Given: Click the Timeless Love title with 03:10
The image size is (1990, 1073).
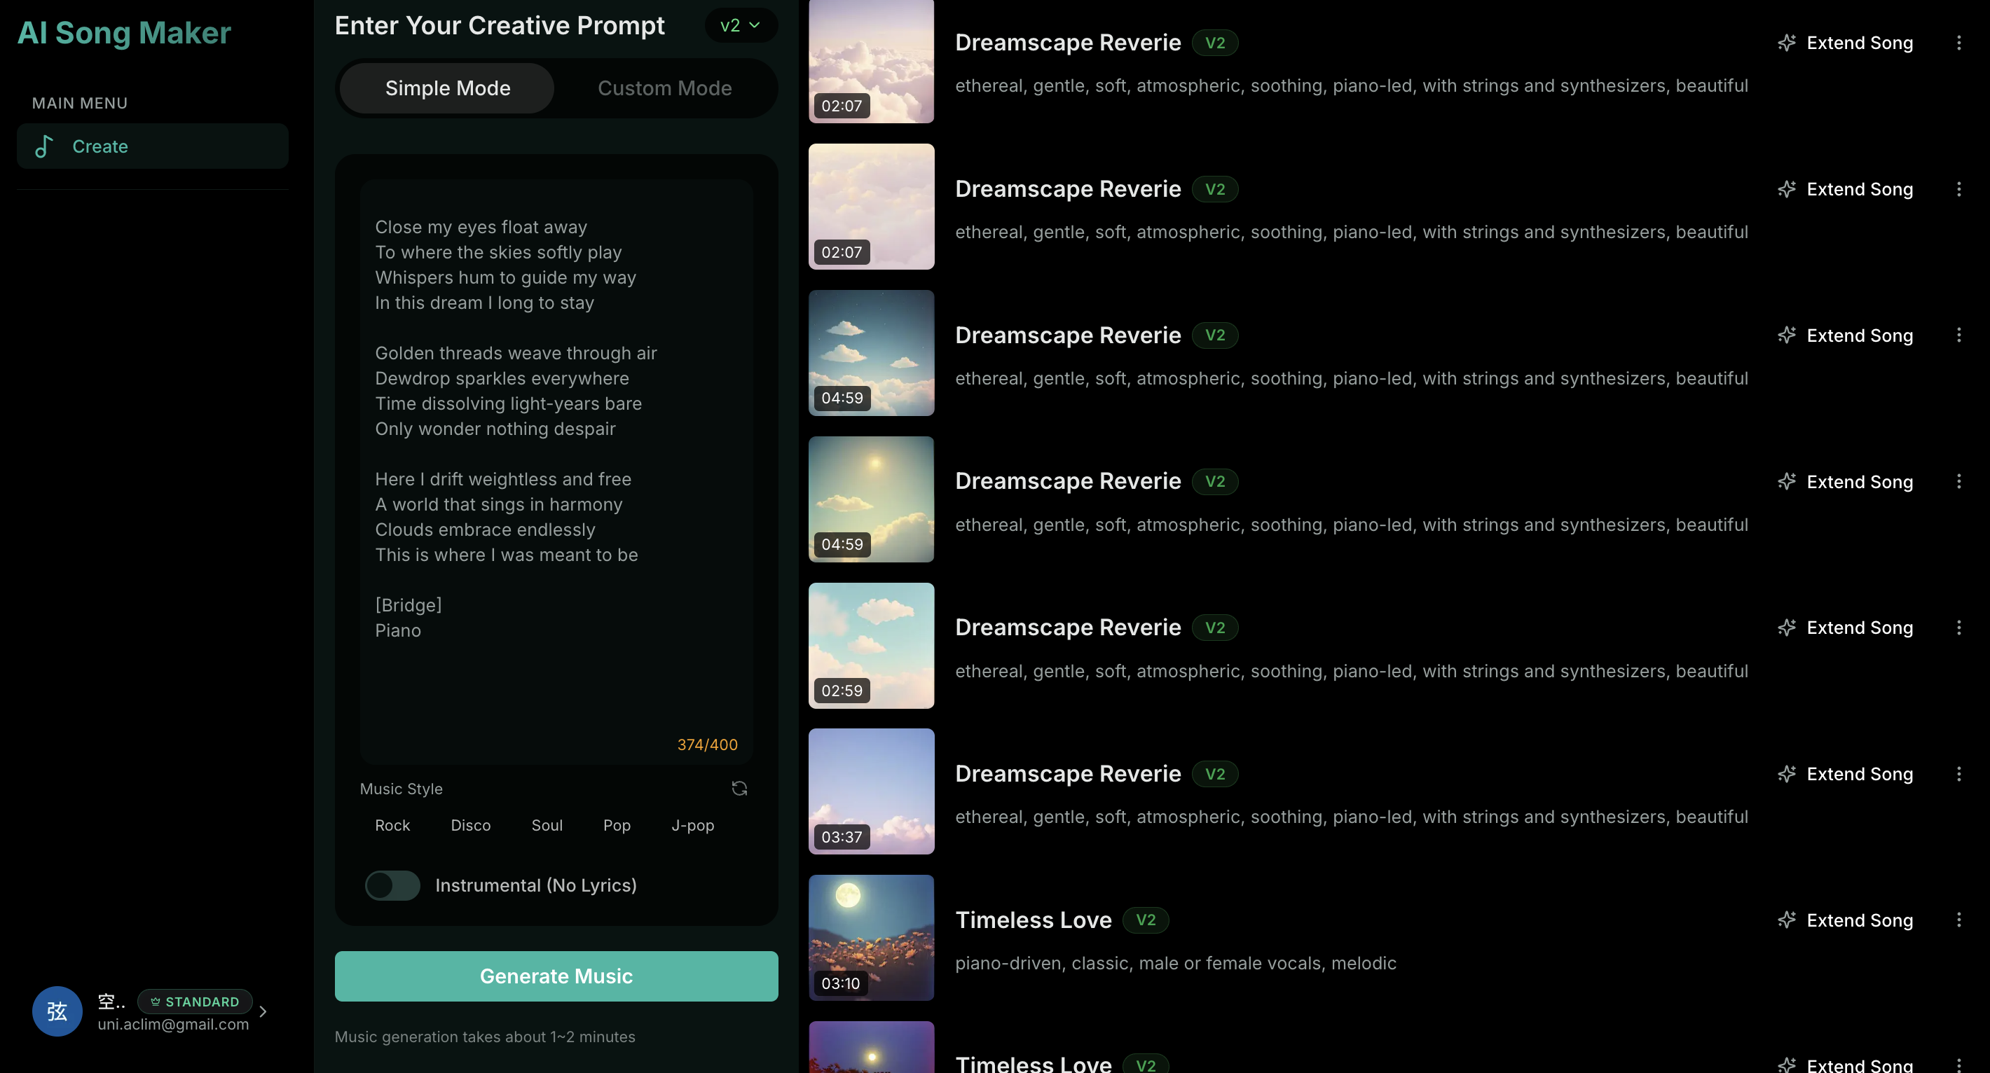Looking at the screenshot, I should point(1033,920).
